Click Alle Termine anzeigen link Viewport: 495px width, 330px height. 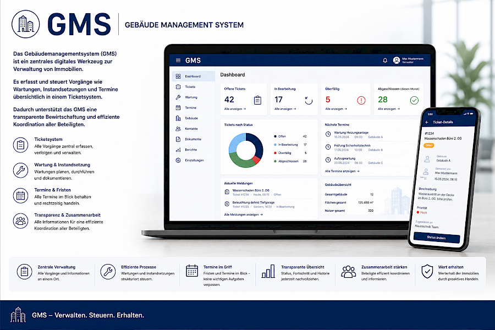click(x=342, y=171)
